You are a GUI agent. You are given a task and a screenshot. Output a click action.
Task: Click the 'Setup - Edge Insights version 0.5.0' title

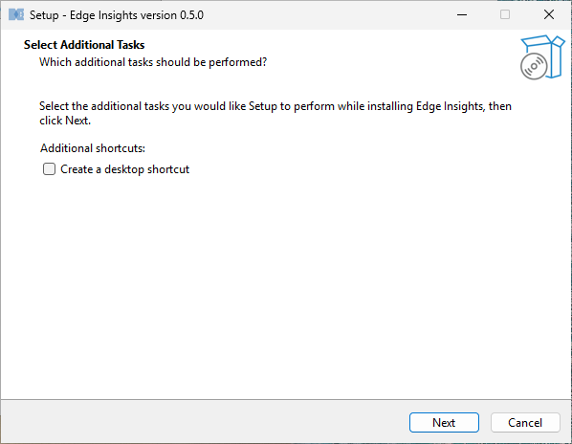117,15
